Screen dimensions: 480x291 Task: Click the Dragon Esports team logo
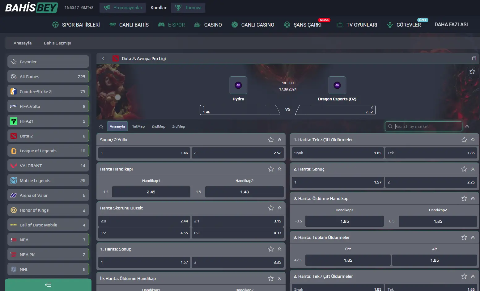coord(337,85)
